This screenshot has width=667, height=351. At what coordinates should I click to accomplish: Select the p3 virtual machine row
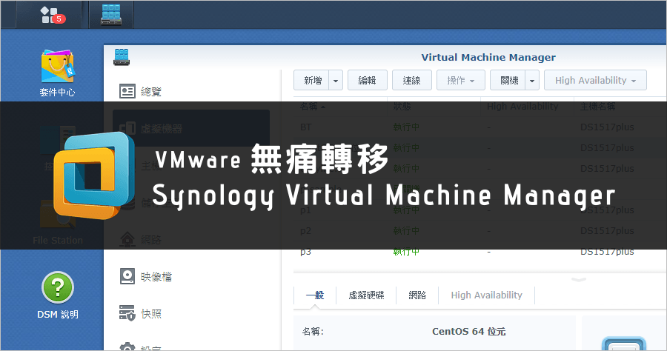(x=479, y=252)
